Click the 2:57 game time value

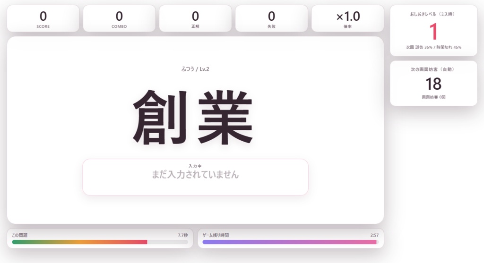coord(374,235)
